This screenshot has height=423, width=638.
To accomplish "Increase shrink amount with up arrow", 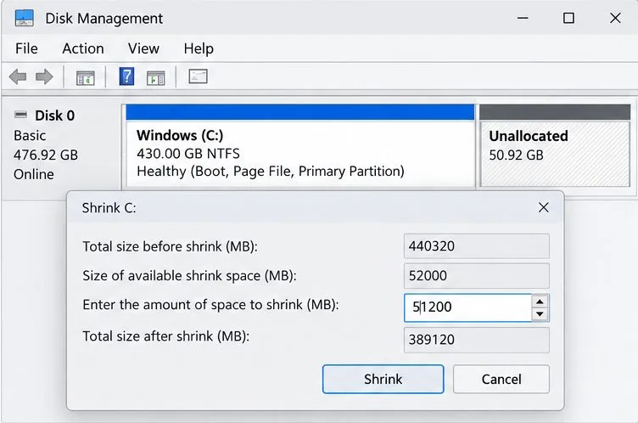I will click(540, 302).
